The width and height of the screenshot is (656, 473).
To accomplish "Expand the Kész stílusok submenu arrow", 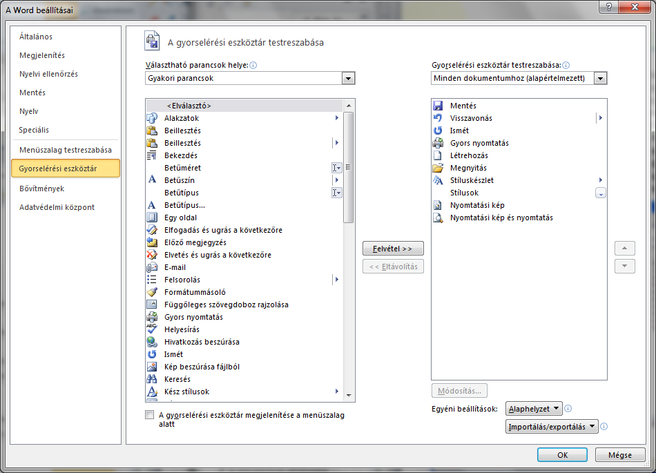I will pyautogui.click(x=337, y=392).
